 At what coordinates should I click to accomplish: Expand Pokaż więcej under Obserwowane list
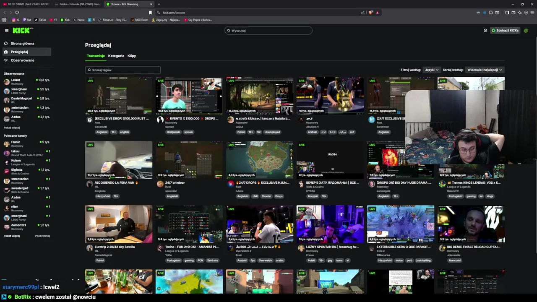12,128
